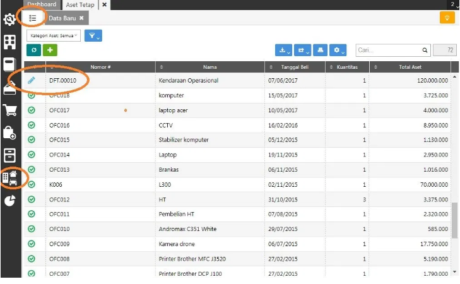Click the blue print button in the toolbar
Screen dimensions: 460x284
pyautogui.click(x=321, y=50)
